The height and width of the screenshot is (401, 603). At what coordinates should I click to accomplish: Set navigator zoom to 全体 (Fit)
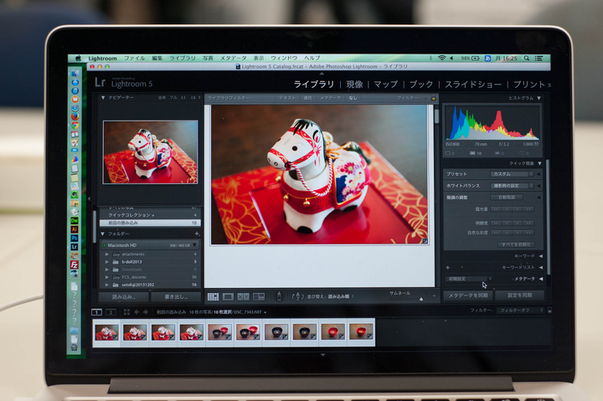tap(162, 98)
